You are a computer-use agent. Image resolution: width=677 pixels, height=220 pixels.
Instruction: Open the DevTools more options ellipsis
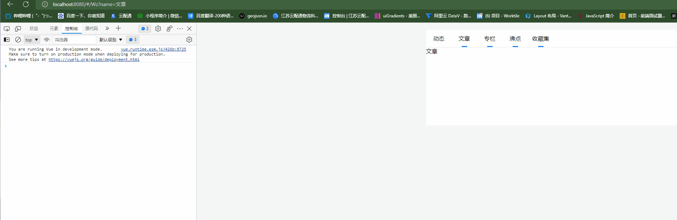click(180, 29)
